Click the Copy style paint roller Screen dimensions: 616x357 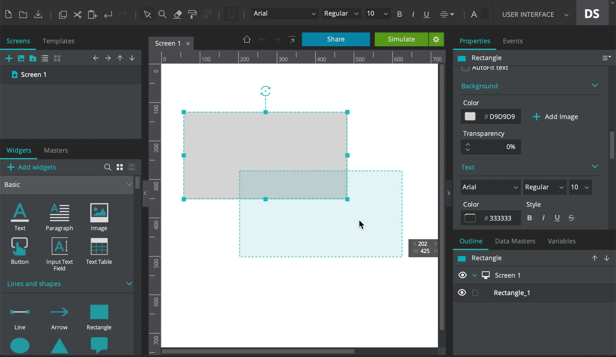pos(192,14)
